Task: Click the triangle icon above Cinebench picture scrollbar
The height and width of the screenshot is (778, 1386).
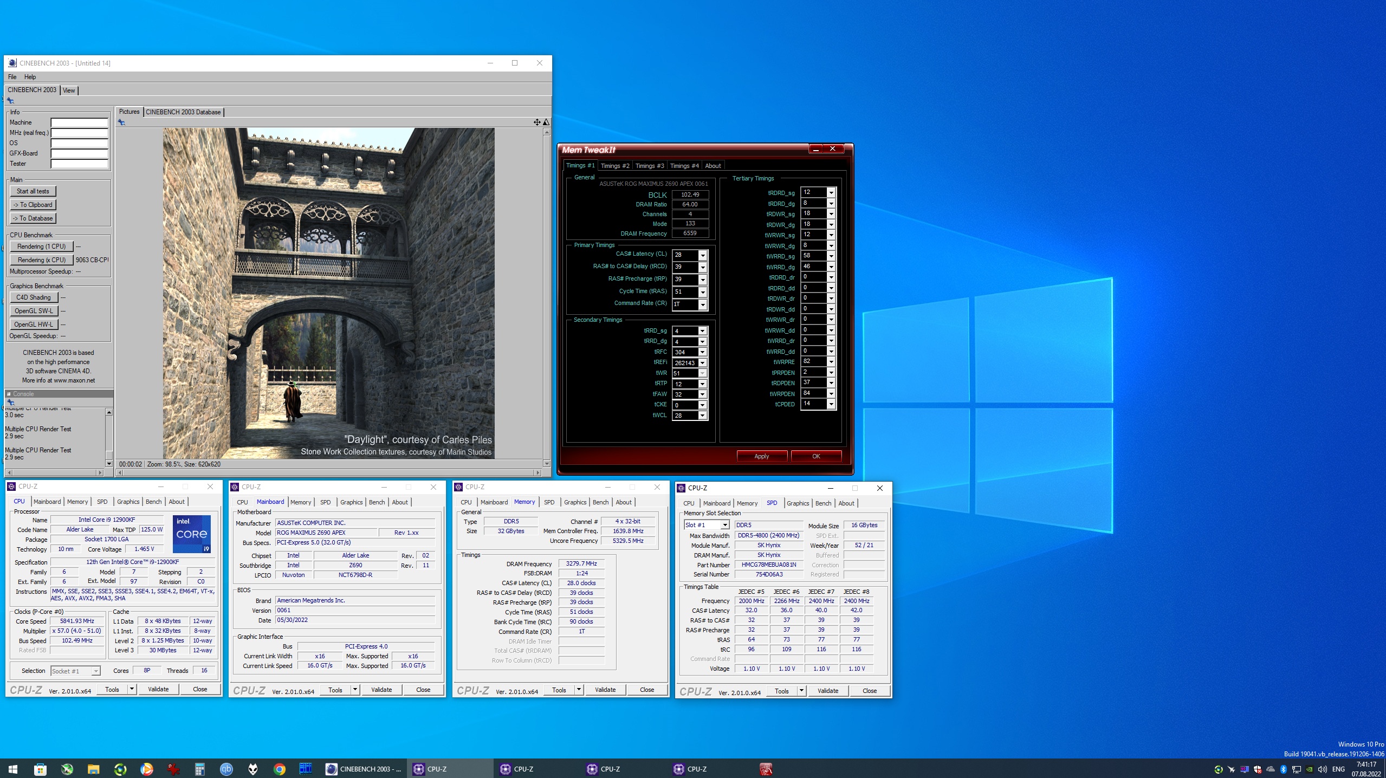Action: pos(546,122)
